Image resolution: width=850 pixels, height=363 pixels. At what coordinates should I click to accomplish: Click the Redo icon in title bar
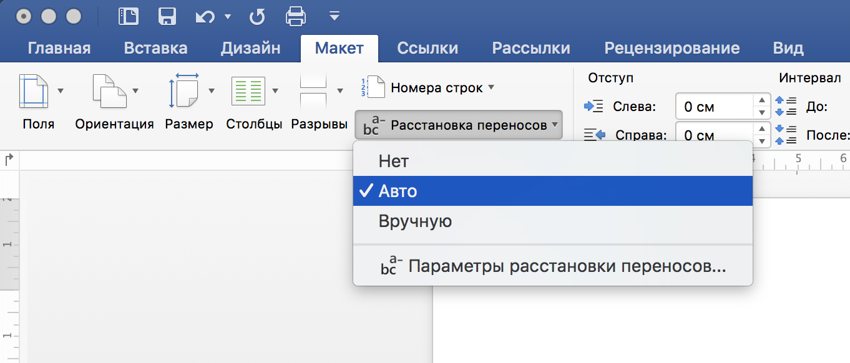point(257,16)
